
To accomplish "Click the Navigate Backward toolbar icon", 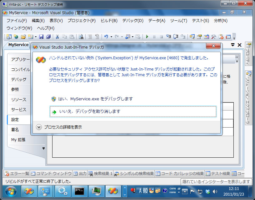I will click(127, 37).
